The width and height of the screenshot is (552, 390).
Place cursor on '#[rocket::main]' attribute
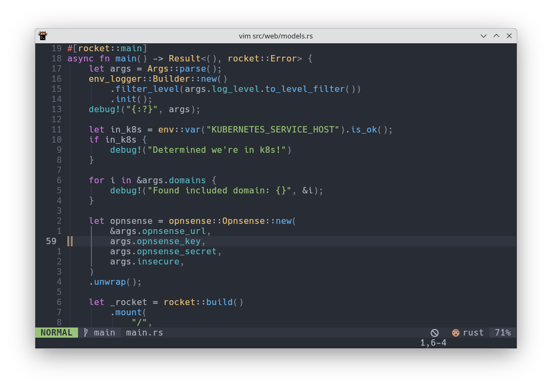coord(107,48)
